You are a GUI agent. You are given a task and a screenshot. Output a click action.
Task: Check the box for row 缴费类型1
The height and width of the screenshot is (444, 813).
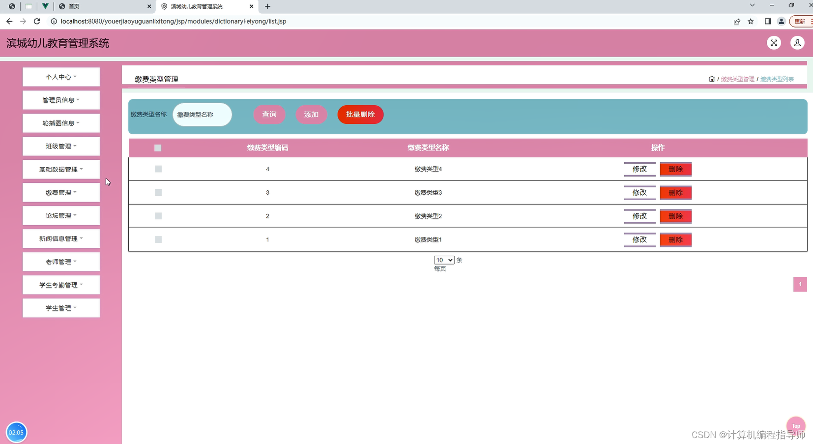(x=158, y=239)
